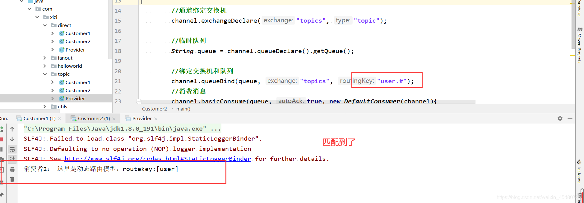Open the leetcode tool window
Viewport: 584px width, 203px height.
coord(579,172)
